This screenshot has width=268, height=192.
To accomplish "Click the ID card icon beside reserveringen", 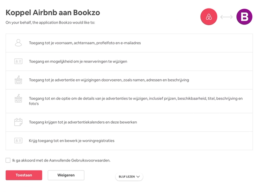I will [18, 61].
